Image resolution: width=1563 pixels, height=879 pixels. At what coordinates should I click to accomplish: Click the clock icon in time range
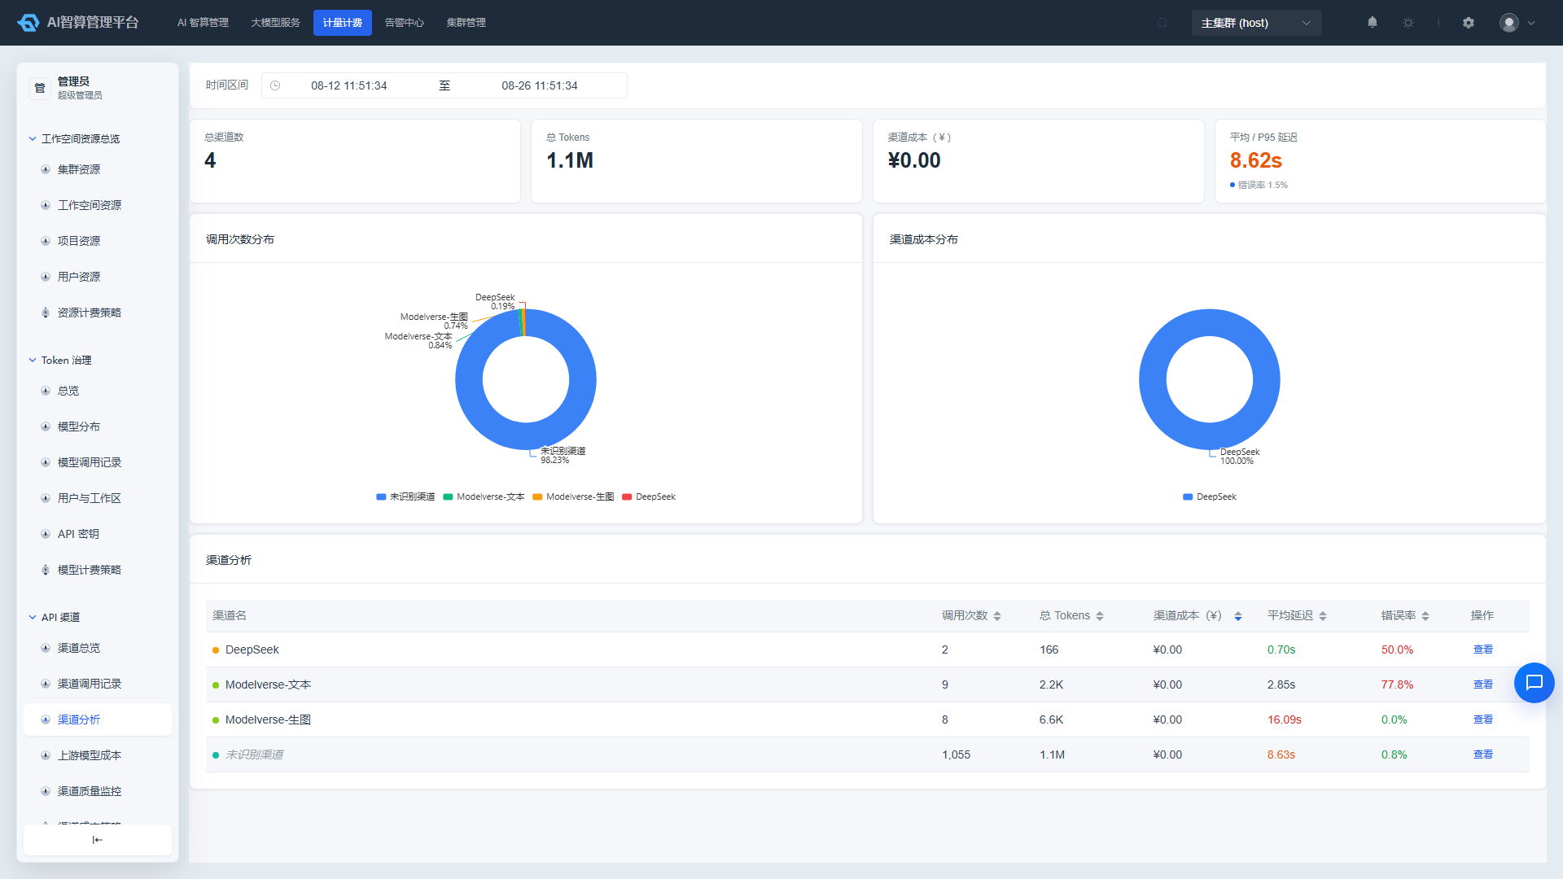click(275, 85)
